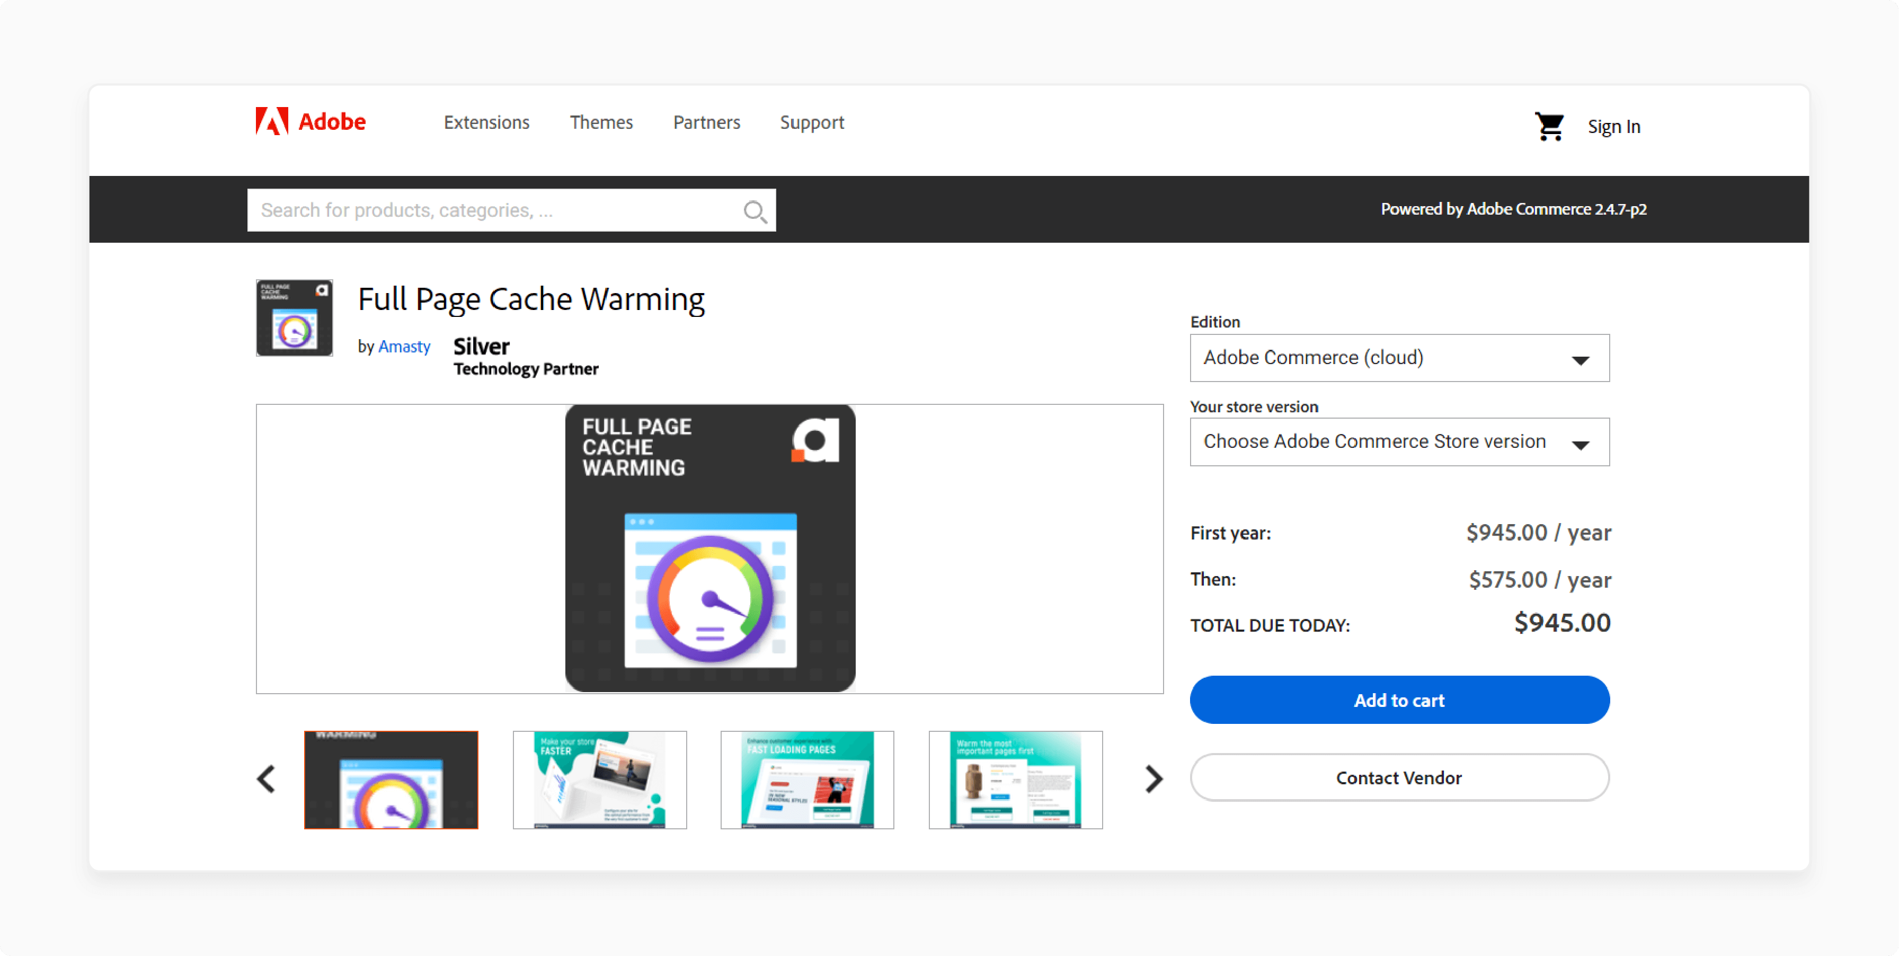
Task: Open the Partners menu
Action: pyautogui.click(x=706, y=122)
